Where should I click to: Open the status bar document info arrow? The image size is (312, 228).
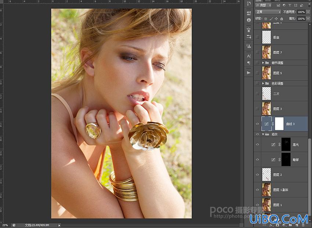[x=59, y=225]
